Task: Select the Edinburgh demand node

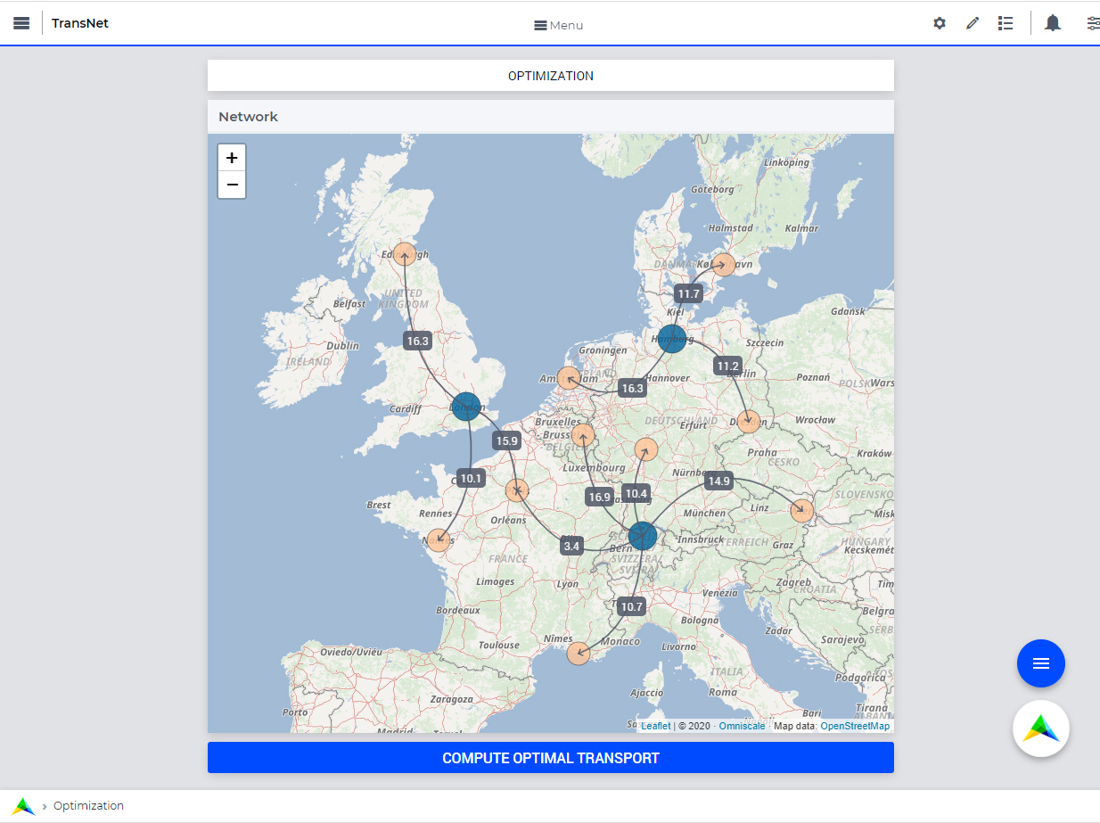Action: click(405, 254)
